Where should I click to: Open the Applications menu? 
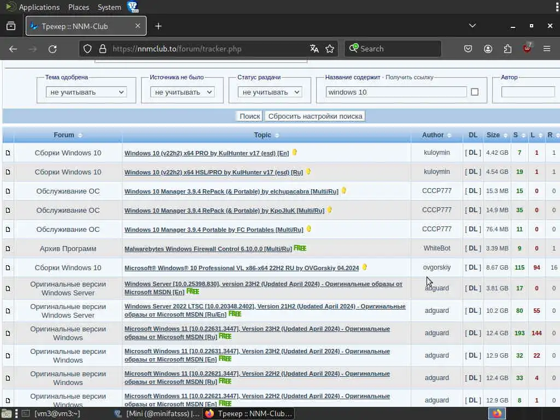pos(39,7)
